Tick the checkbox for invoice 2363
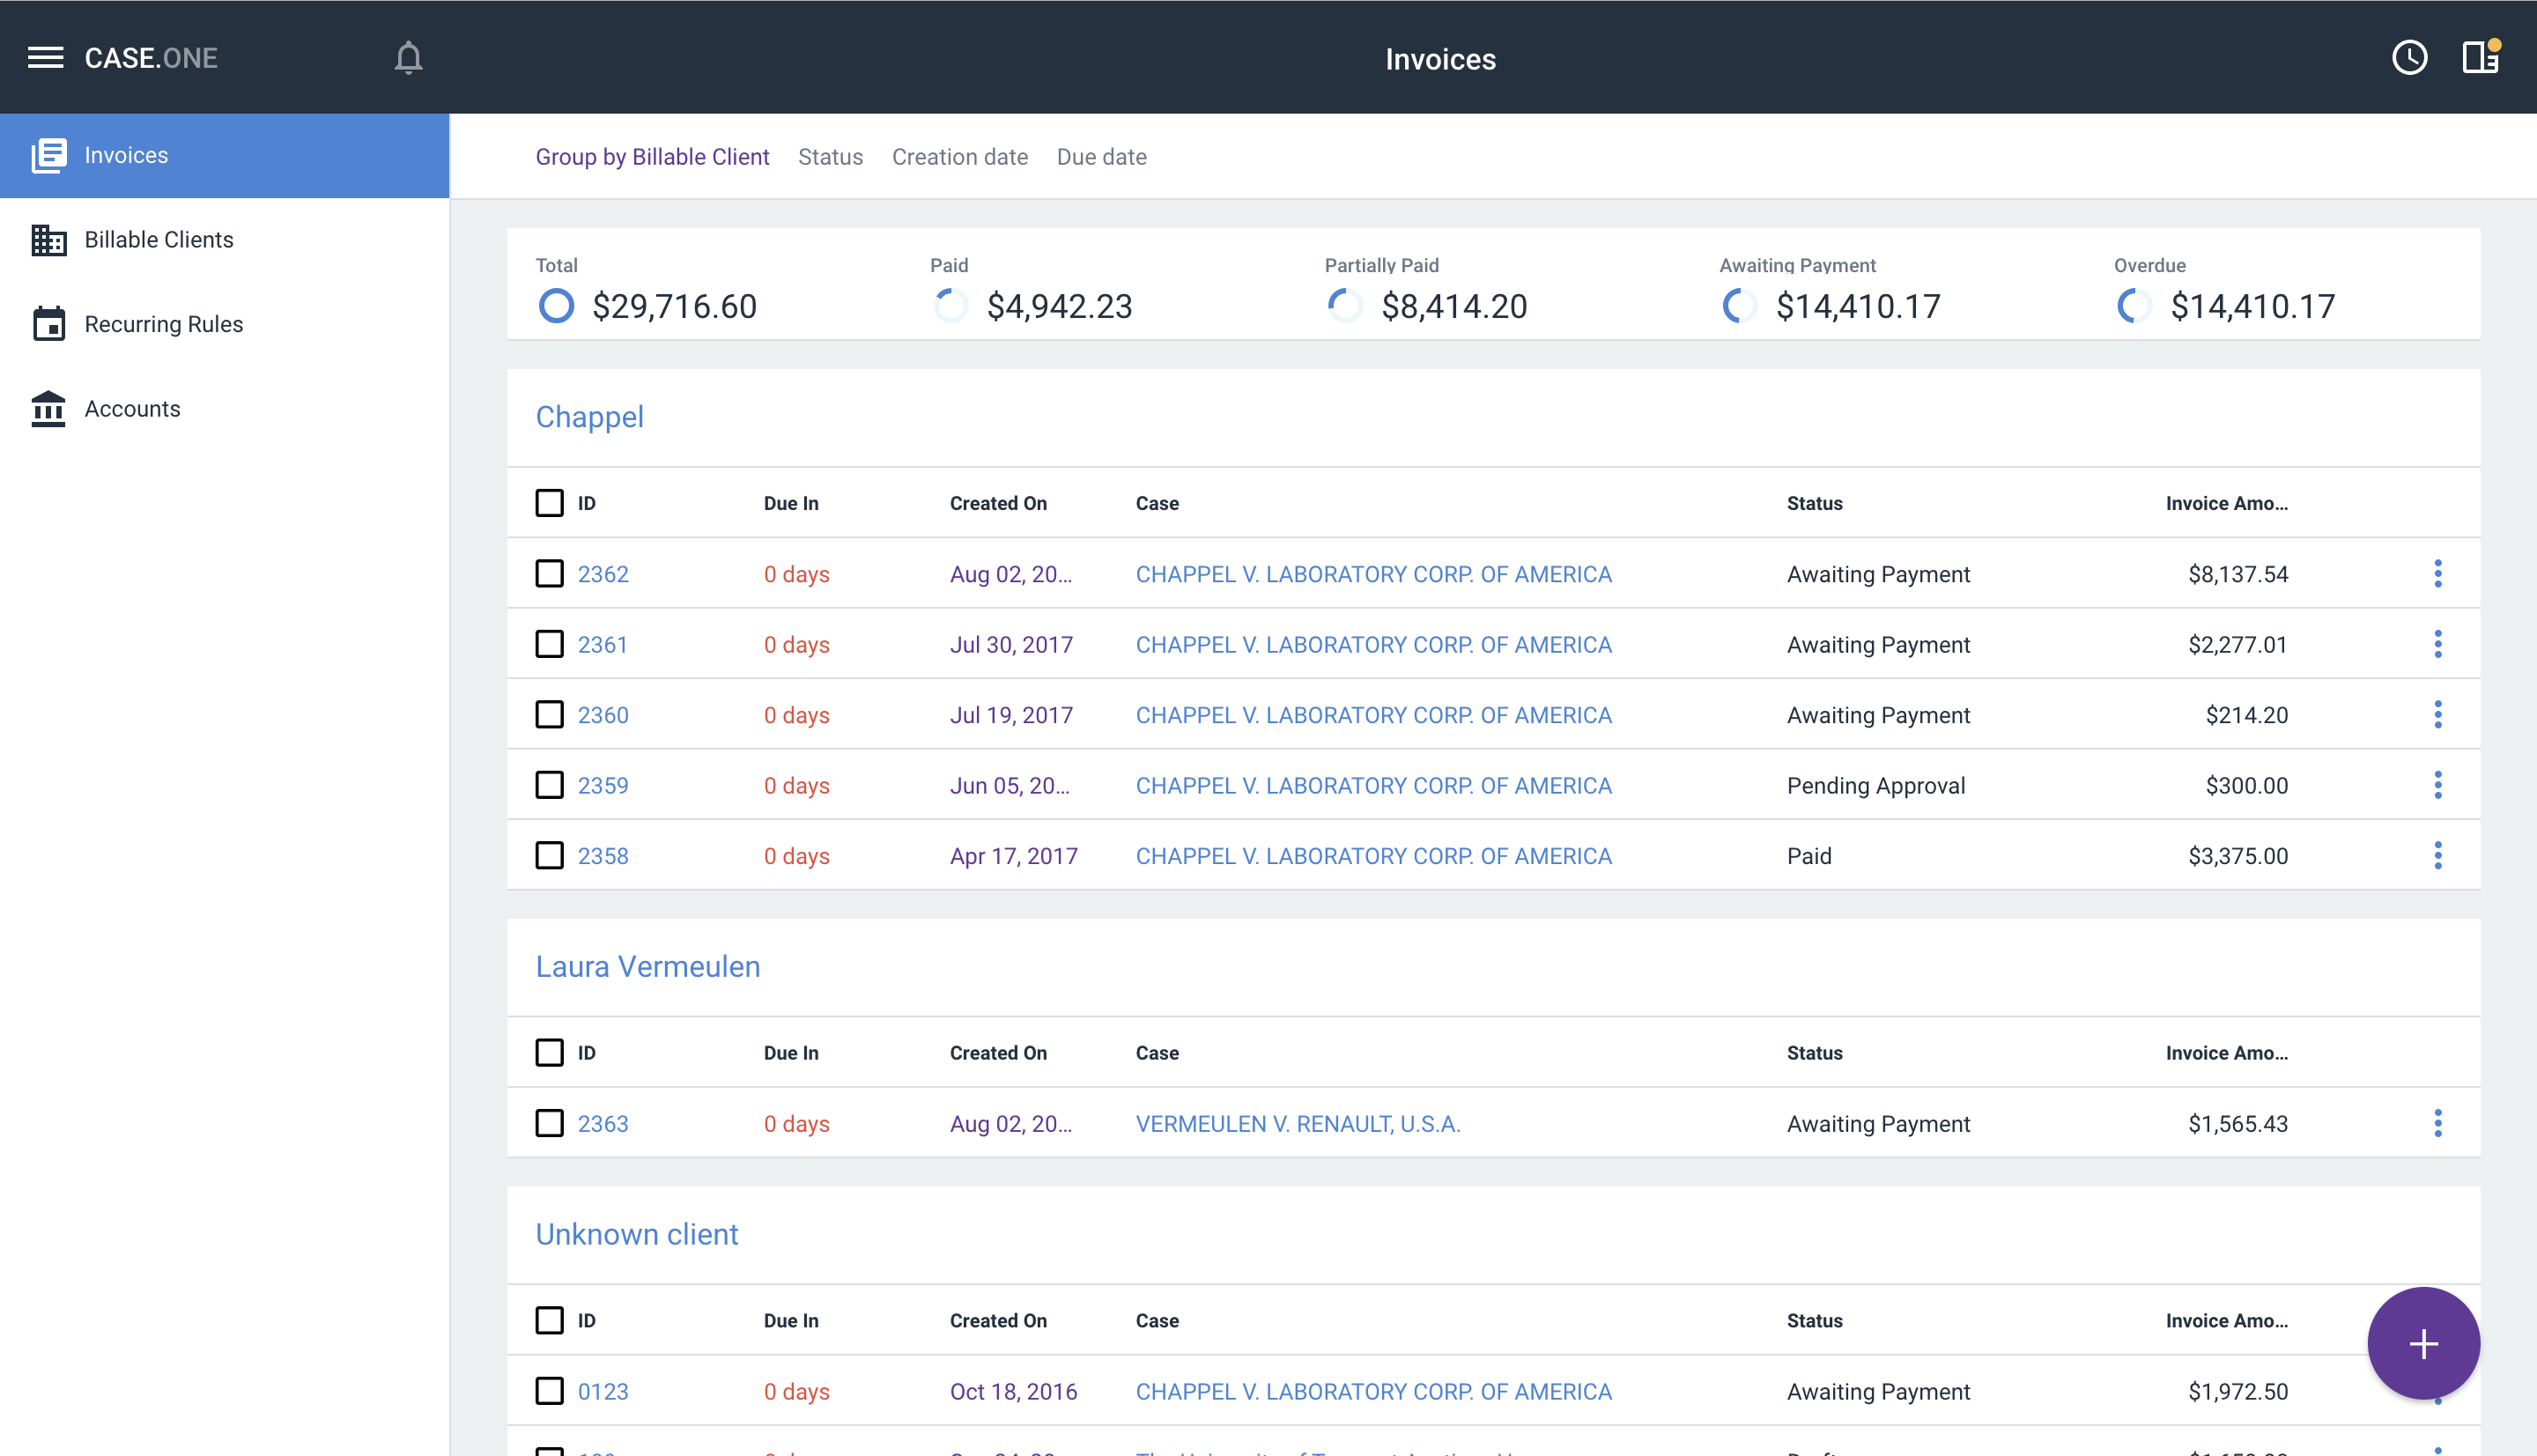 [549, 1123]
